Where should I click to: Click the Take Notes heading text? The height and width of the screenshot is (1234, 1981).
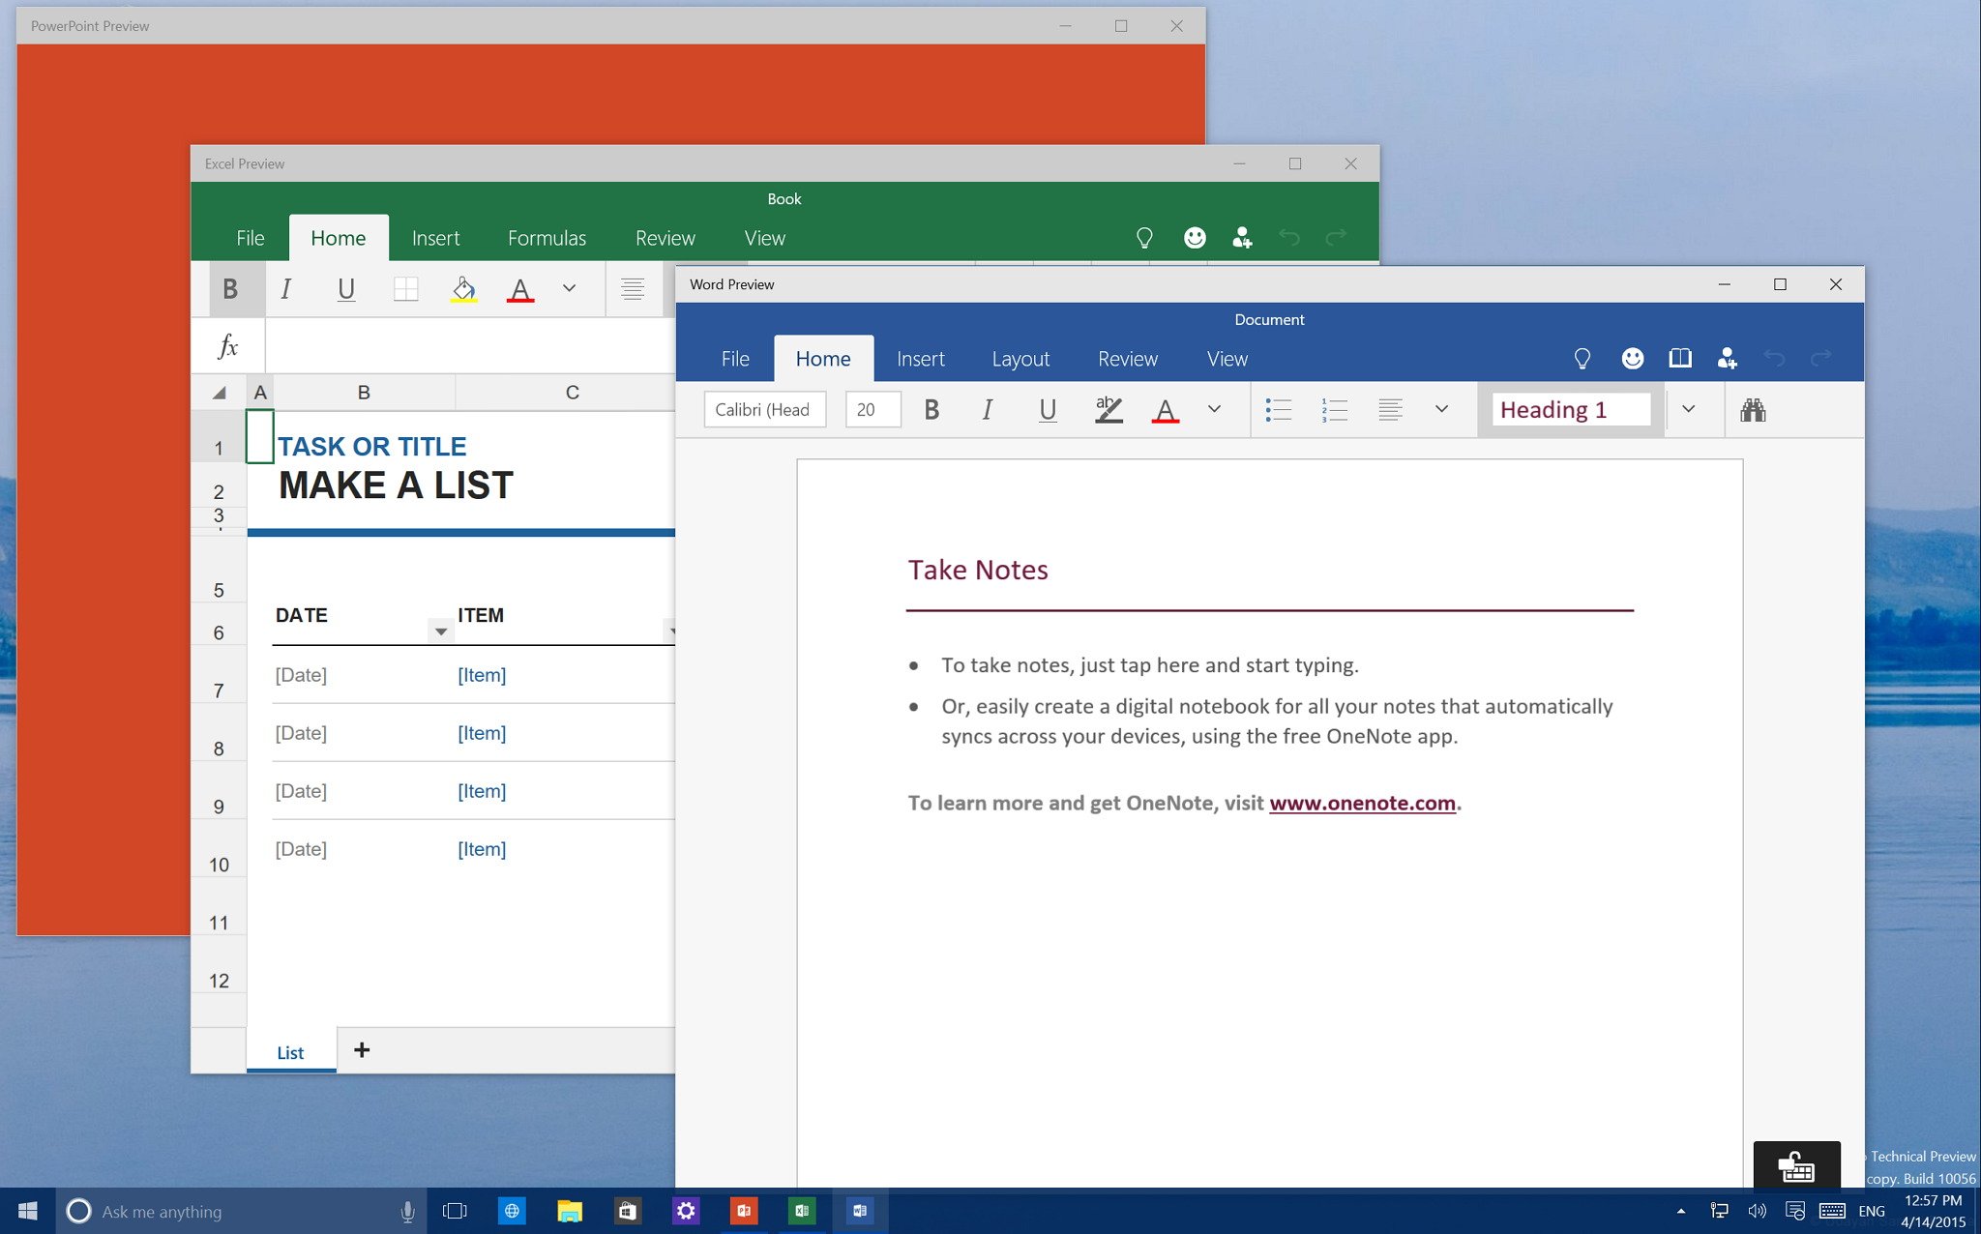tap(978, 570)
